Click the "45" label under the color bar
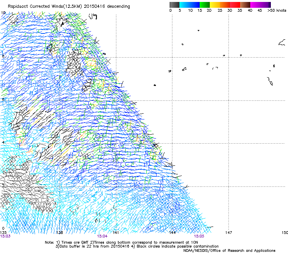 pyautogui.click(x=260, y=11)
